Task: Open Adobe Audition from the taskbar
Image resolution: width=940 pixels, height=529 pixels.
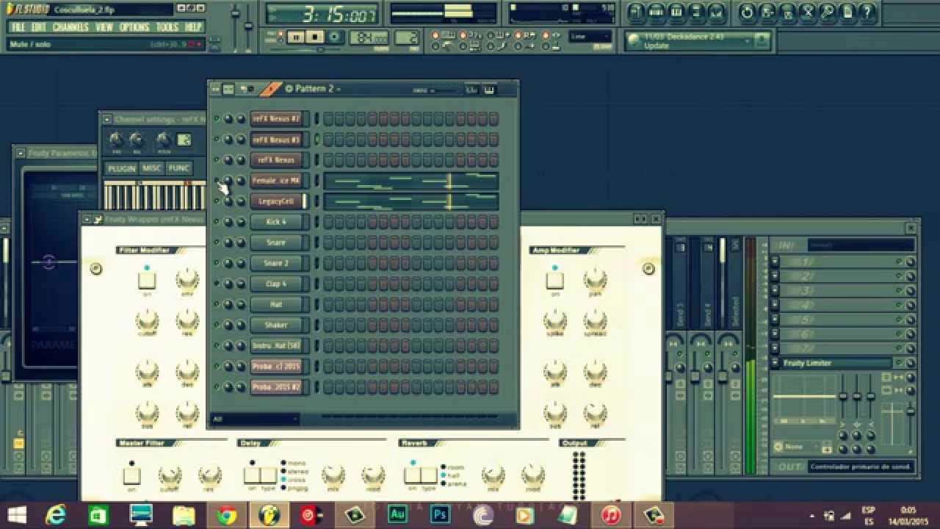Action: point(397,516)
